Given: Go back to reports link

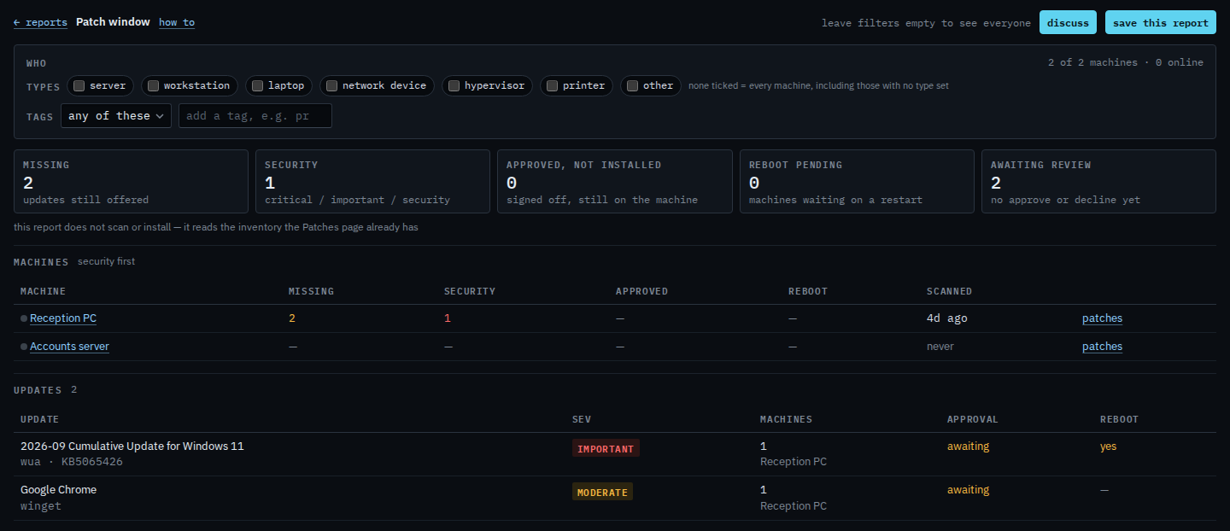Looking at the screenshot, I should pos(40,22).
